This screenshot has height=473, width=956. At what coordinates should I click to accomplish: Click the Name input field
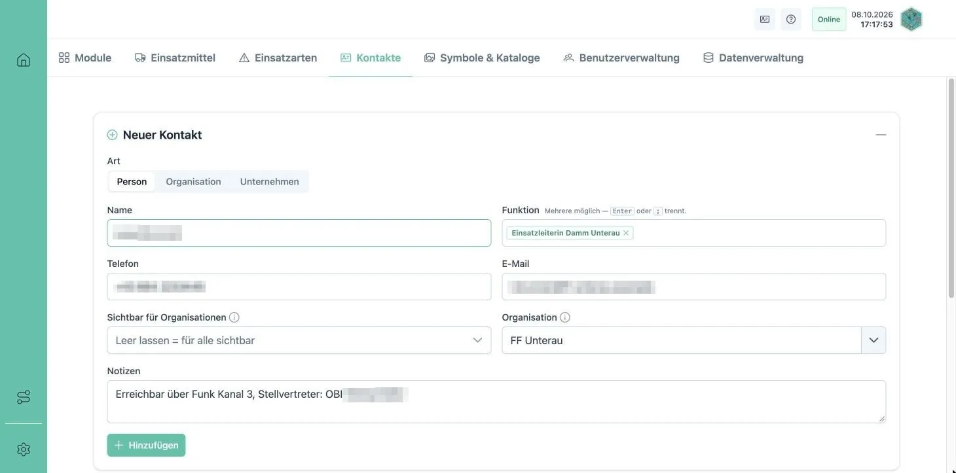pyautogui.click(x=299, y=233)
